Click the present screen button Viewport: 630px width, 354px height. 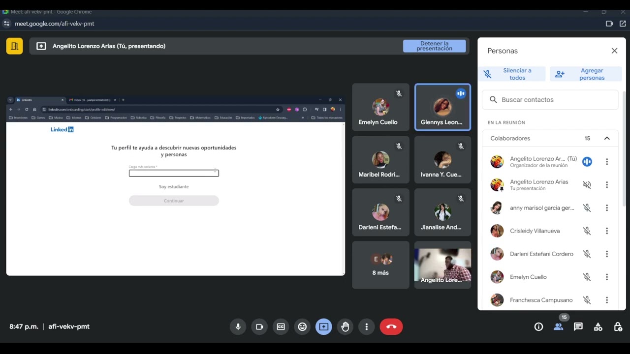(x=323, y=326)
